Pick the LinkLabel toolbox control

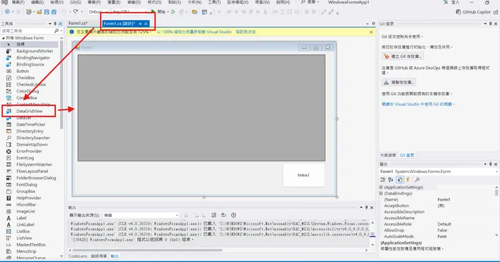pos(25,225)
